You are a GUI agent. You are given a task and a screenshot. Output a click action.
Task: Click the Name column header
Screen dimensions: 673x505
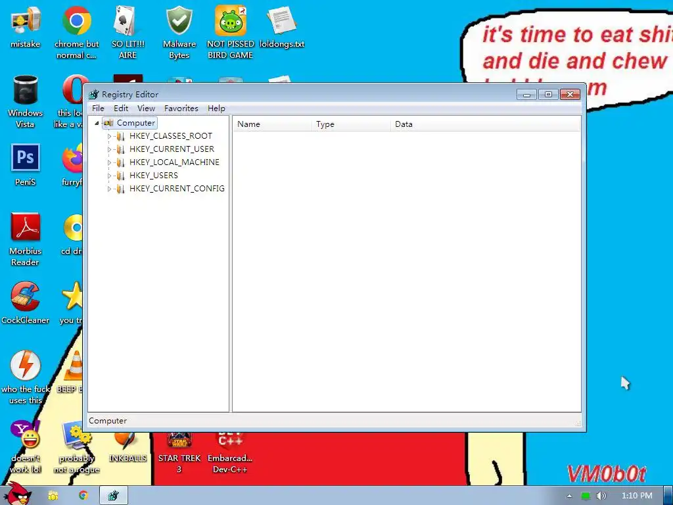coord(272,124)
